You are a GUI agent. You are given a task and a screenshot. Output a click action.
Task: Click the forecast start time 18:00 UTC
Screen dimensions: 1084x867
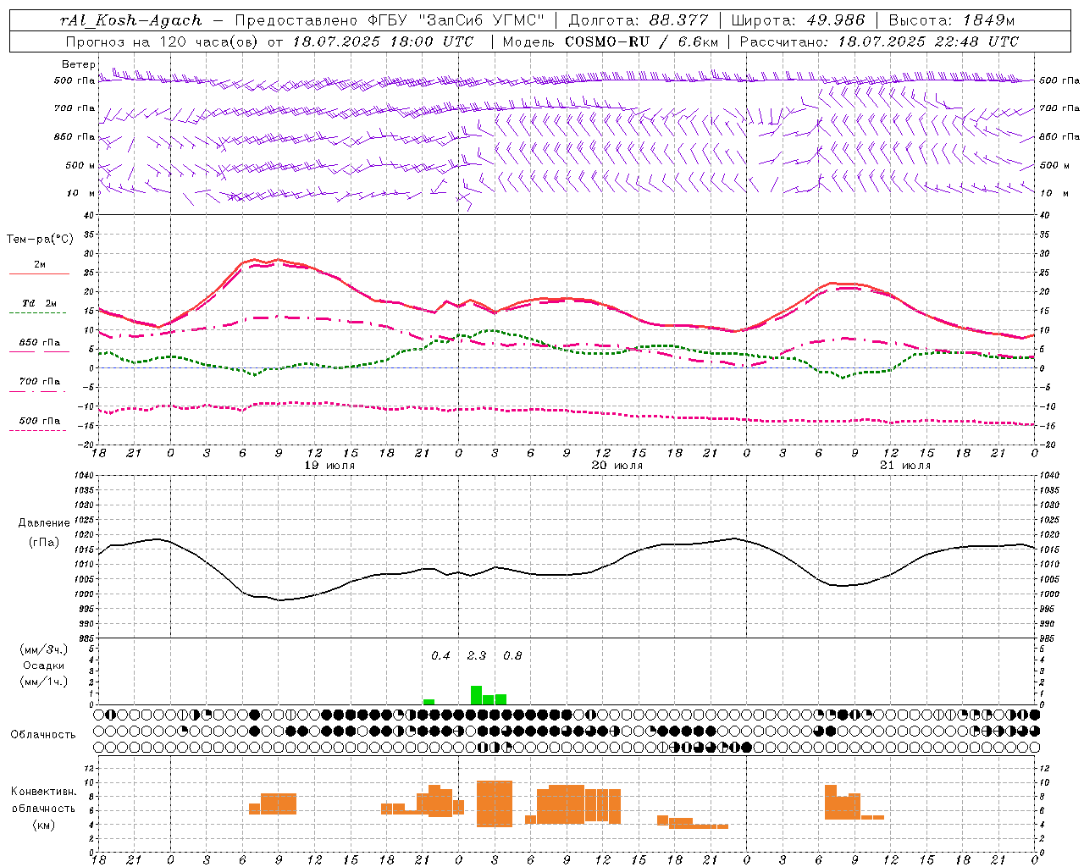tap(430, 41)
